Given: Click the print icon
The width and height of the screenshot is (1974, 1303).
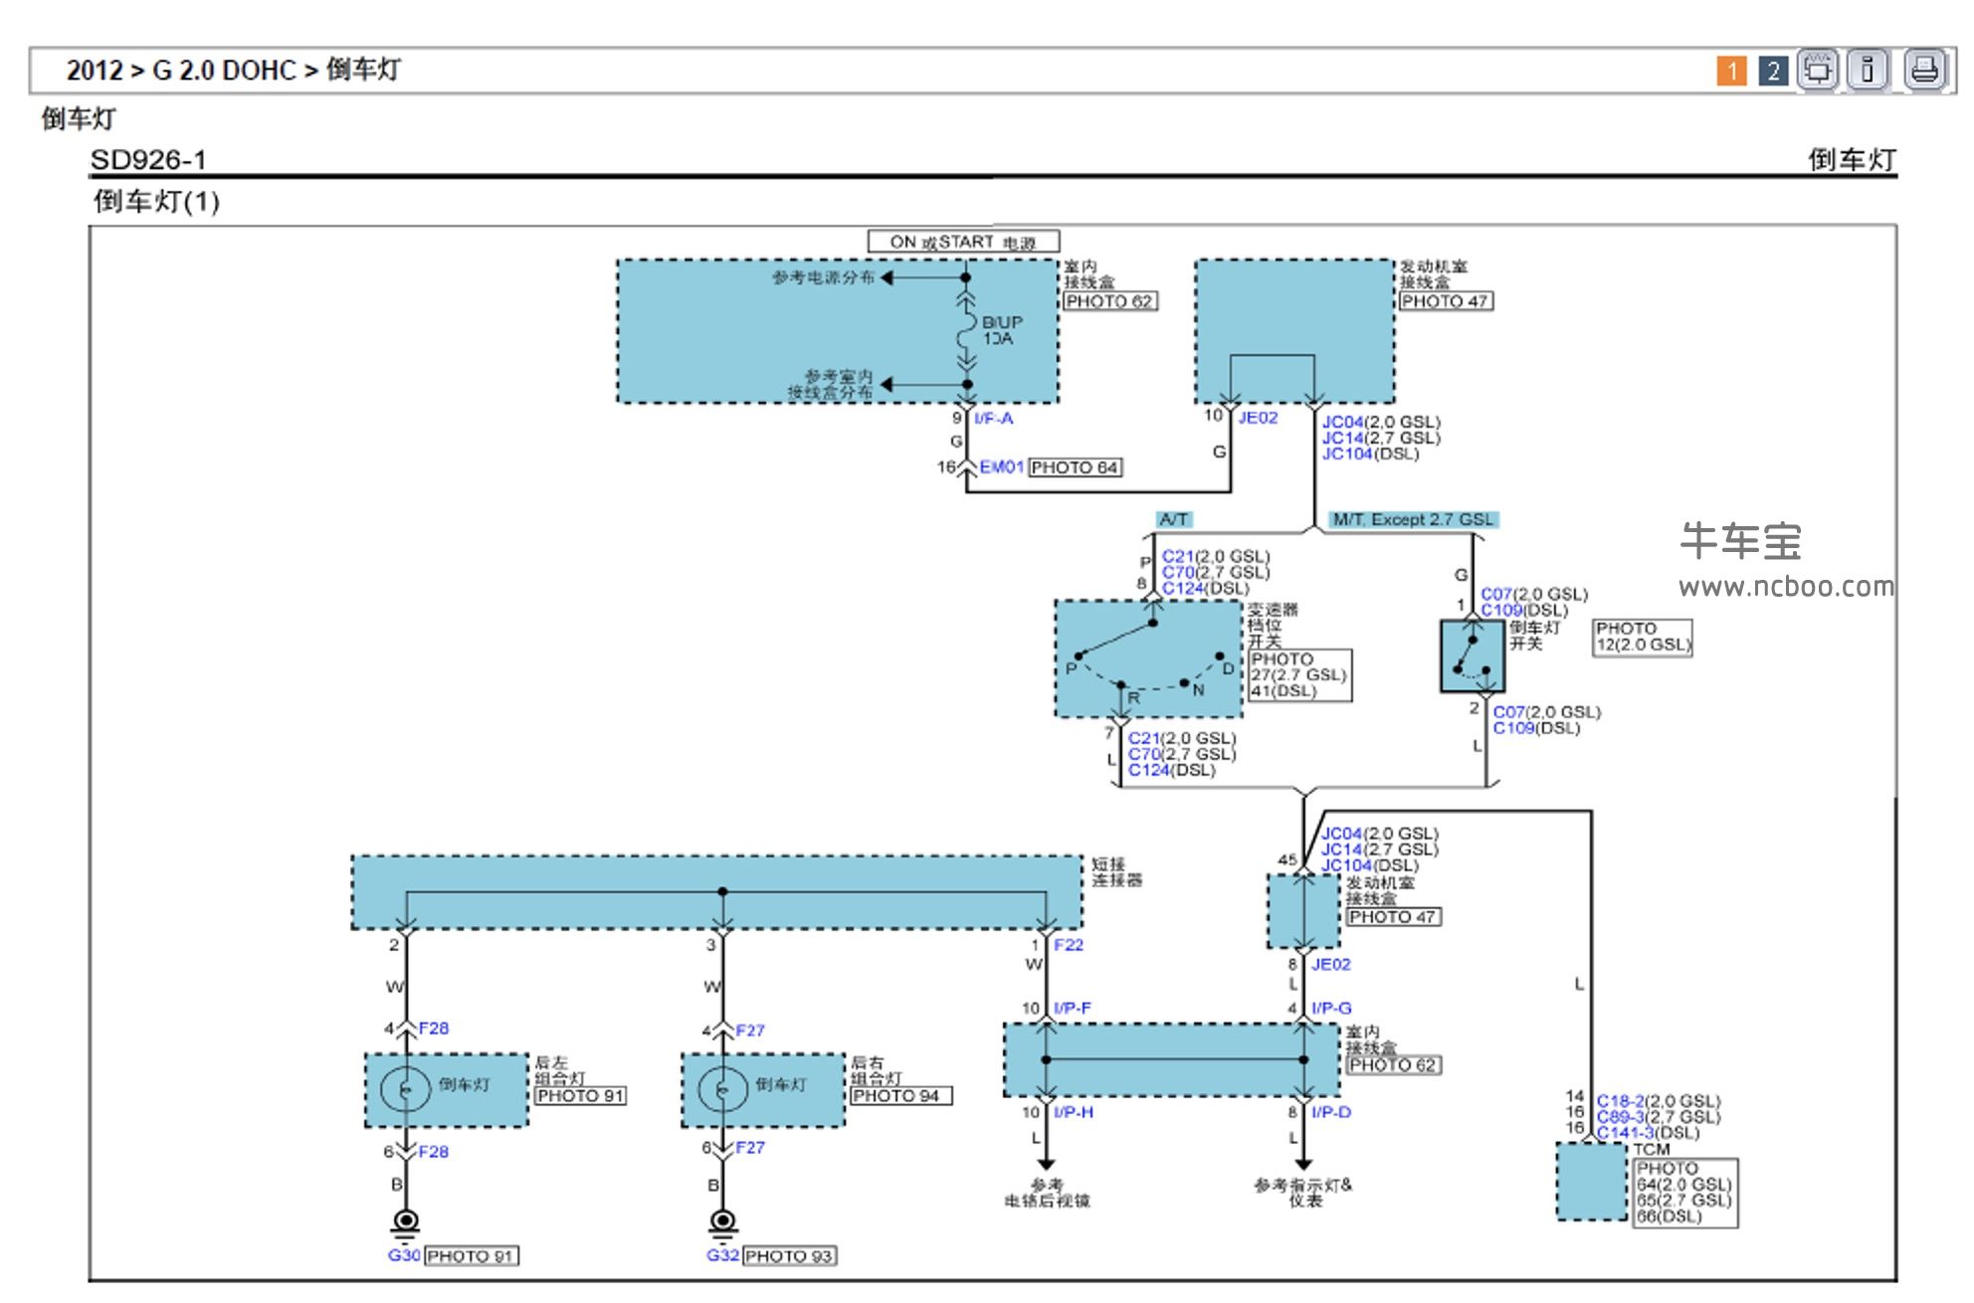Looking at the screenshot, I should tap(1924, 70).
